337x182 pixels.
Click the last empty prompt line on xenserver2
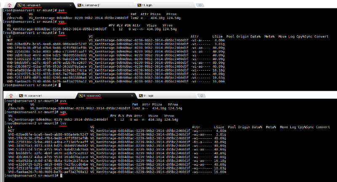click(x=61, y=177)
